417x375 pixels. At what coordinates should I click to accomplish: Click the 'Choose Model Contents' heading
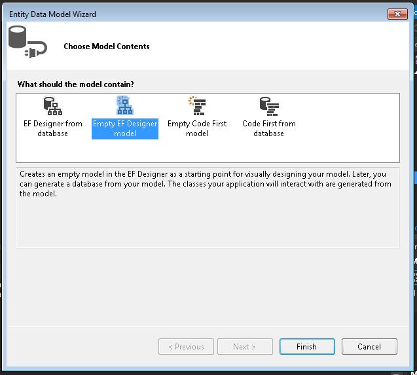pyautogui.click(x=107, y=46)
